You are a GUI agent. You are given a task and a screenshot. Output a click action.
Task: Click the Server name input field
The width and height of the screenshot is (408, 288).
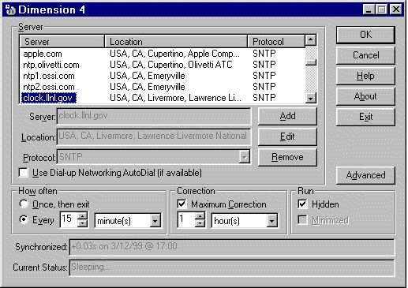(x=154, y=116)
